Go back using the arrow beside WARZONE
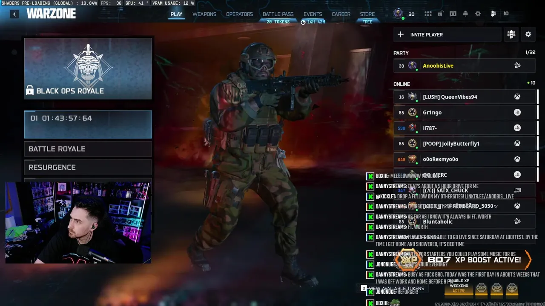This screenshot has width=545, height=306. click(x=14, y=14)
